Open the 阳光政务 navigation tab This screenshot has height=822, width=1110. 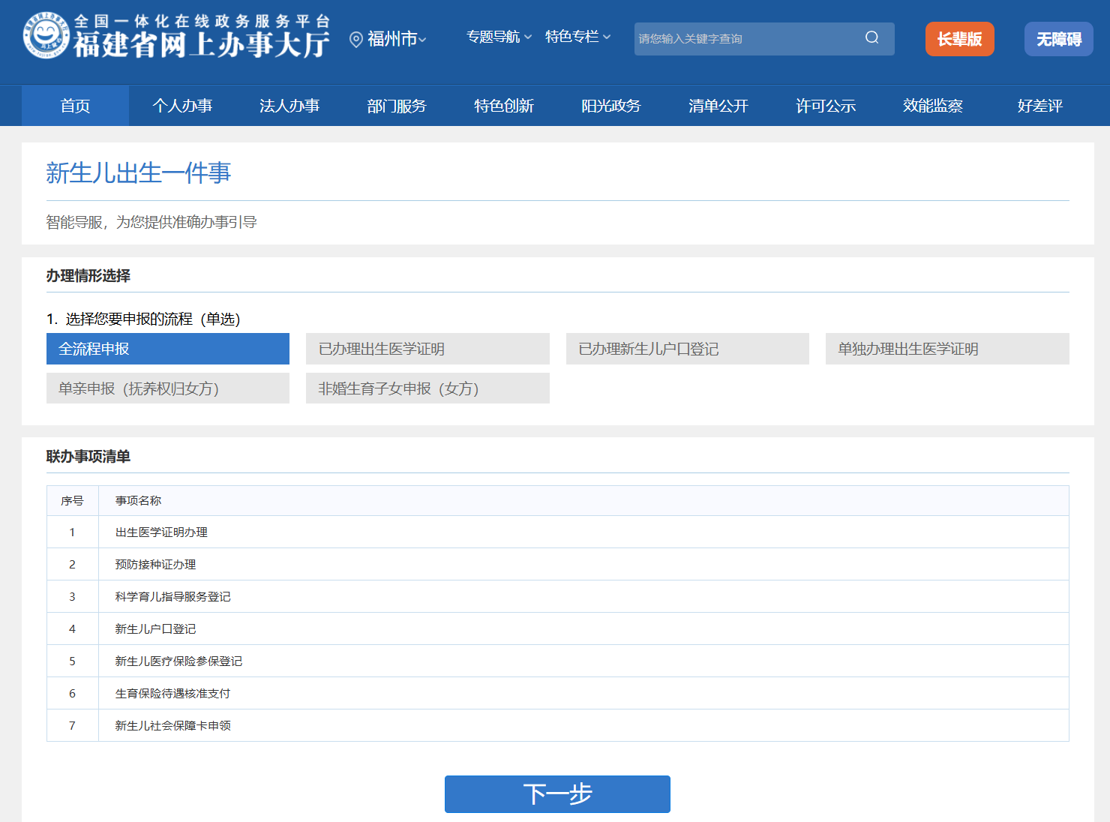coord(611,106)
